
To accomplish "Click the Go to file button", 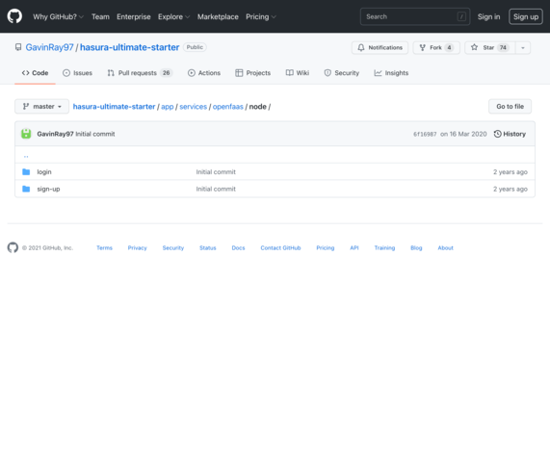I will point(510,106).
